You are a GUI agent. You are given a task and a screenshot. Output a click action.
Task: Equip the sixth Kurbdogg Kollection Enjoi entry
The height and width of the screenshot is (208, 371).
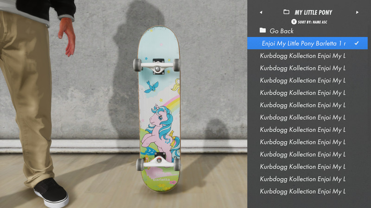[x=307, y=117]
